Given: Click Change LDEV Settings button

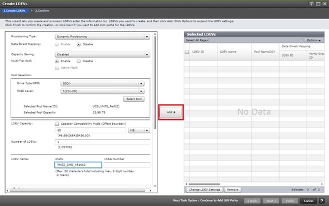Looking at the screenshot, I should [x=205, y=190].
